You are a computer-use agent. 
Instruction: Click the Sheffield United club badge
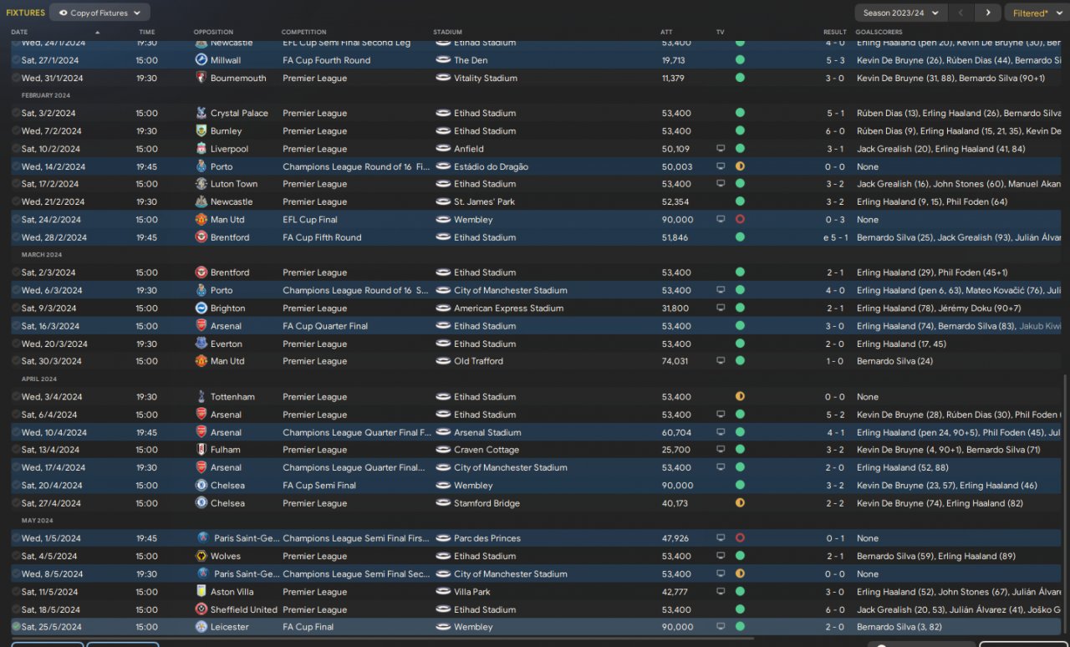201,609
